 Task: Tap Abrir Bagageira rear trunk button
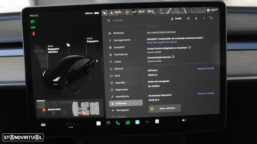click(x=93, y=40)
